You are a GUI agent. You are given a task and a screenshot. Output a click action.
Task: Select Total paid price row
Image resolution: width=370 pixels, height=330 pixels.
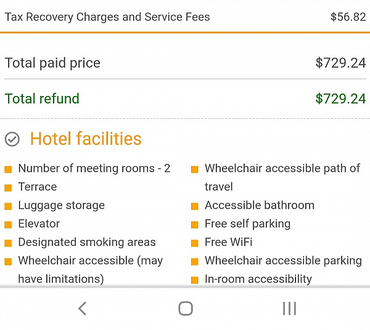point(185,63)
